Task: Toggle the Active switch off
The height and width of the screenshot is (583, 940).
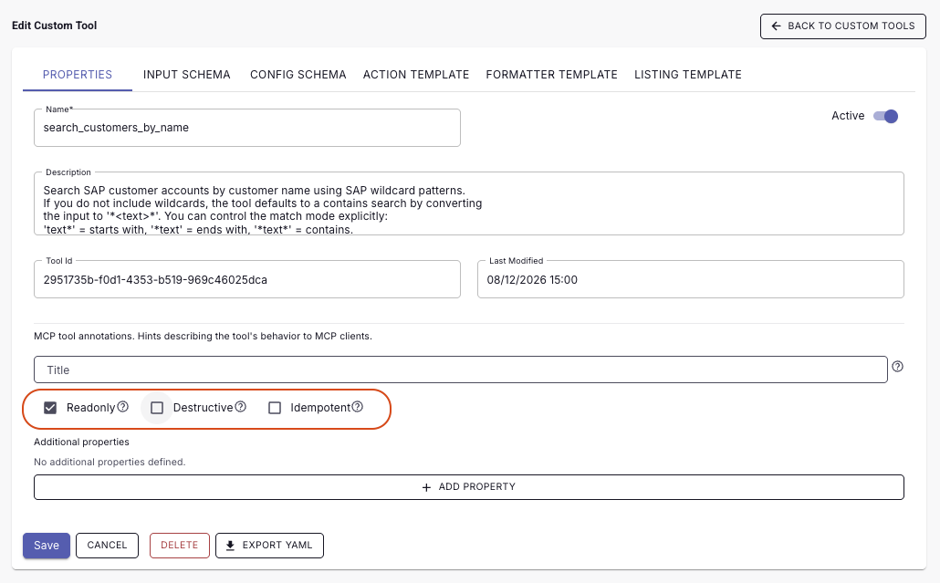Action: [885, 116]
